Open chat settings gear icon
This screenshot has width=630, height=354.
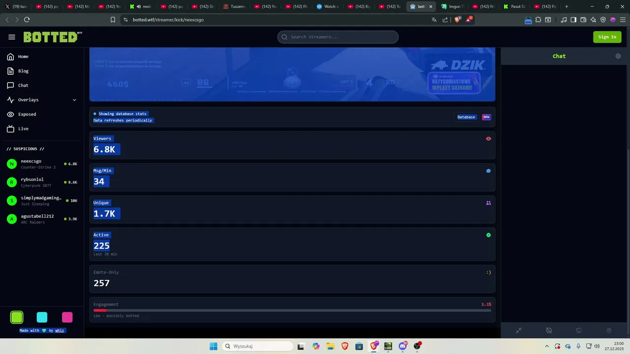pyautogui.click(x=618, y=56)
